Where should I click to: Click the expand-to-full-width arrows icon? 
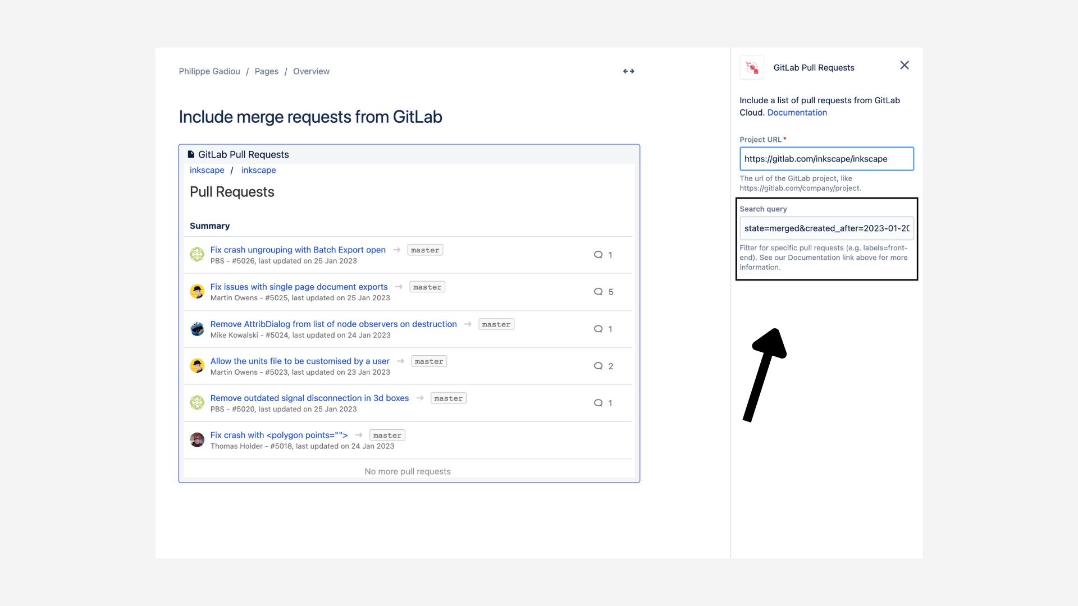click(628, 71)
